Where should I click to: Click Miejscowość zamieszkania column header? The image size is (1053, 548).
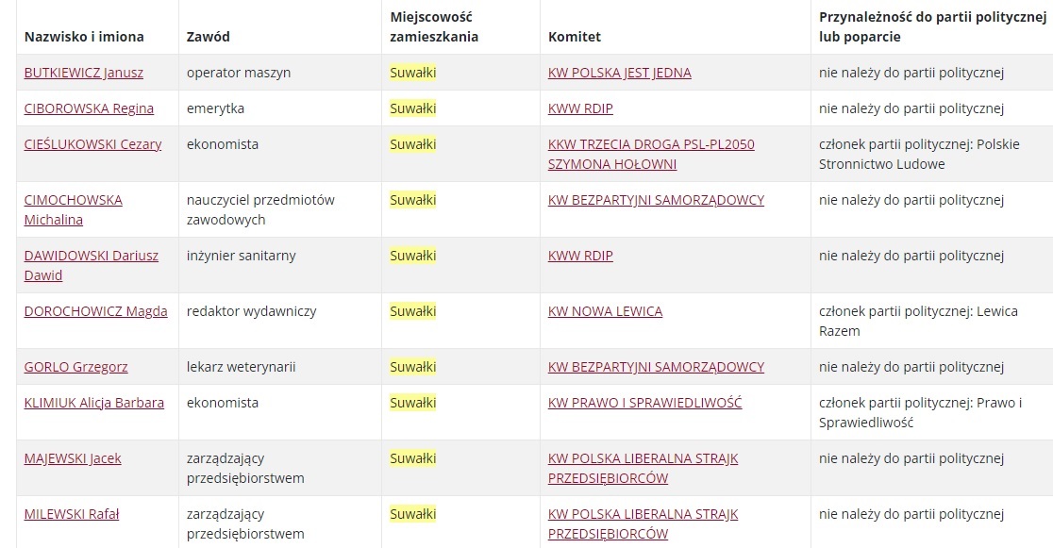[434, 26]
